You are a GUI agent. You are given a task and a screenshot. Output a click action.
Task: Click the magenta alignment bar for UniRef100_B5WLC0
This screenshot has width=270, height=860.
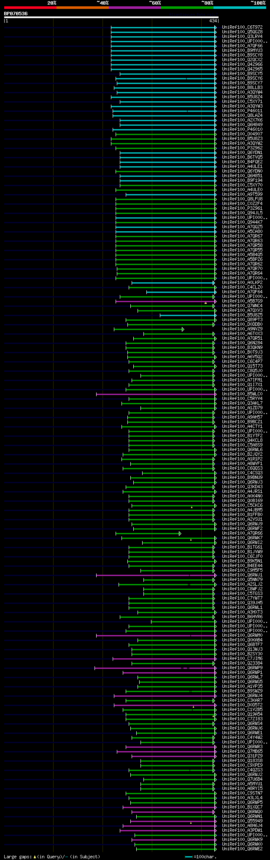156,394
